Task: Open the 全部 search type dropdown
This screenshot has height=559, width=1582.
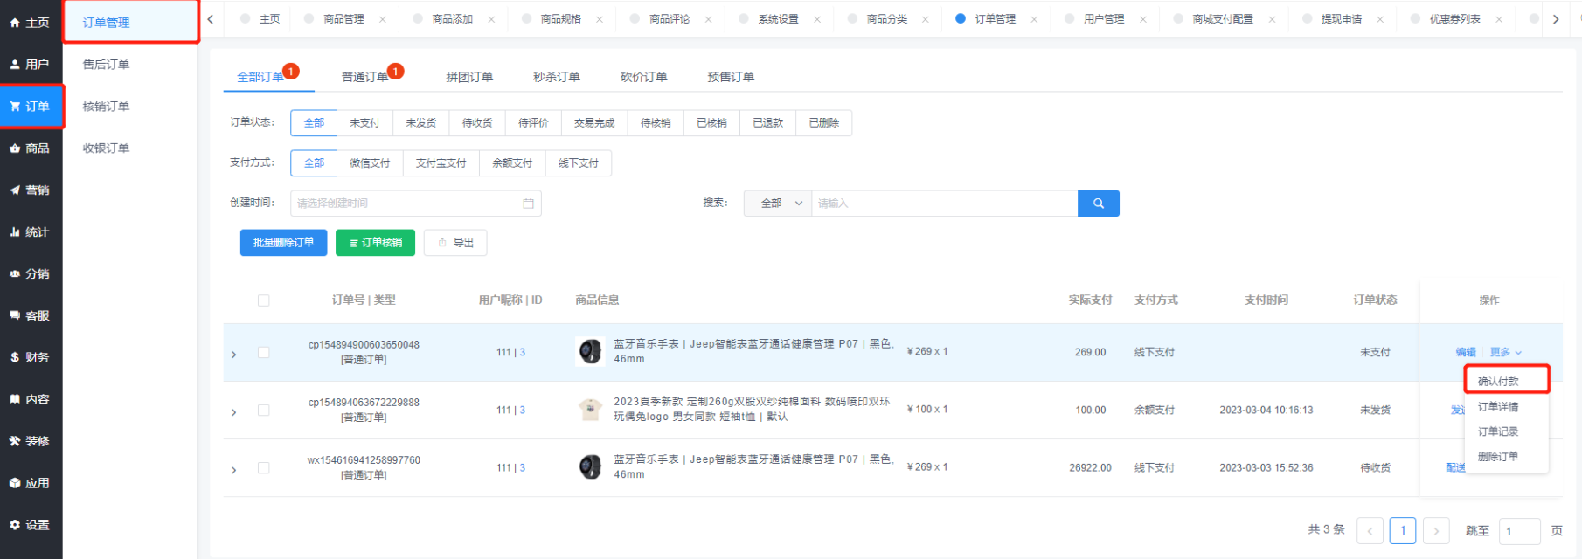Action: pos(778,204)
